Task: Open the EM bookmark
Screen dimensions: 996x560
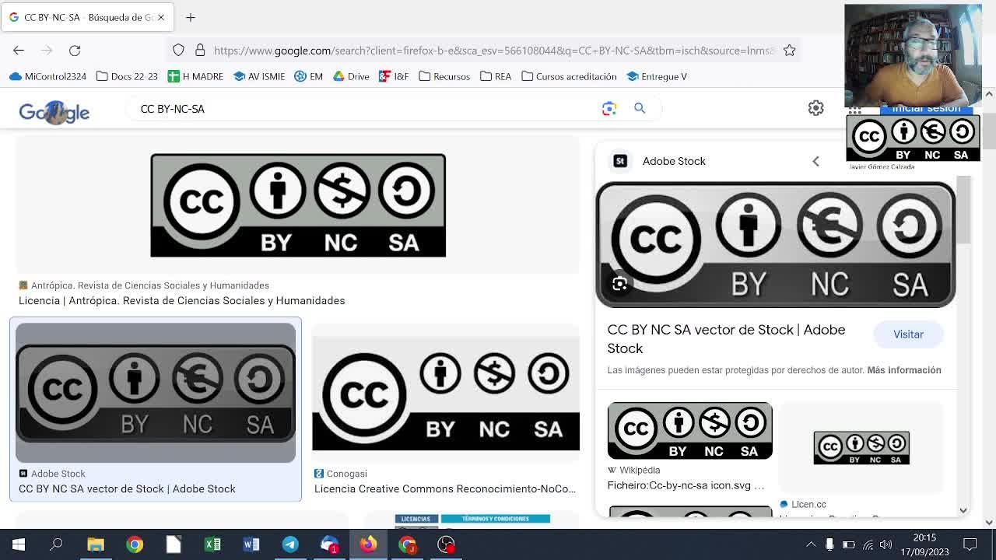Action: click(309, 76)
